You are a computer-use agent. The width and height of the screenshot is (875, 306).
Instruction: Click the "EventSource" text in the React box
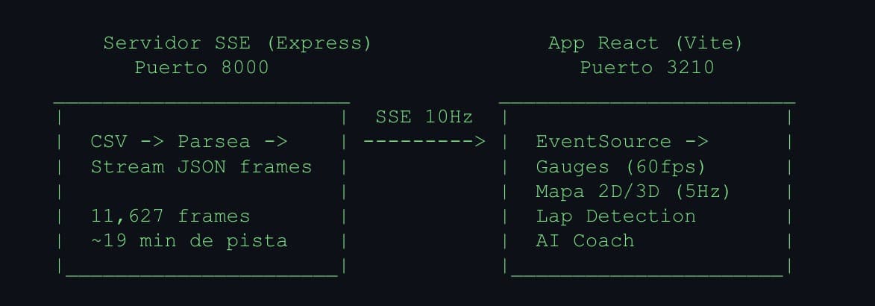point(603,141)
